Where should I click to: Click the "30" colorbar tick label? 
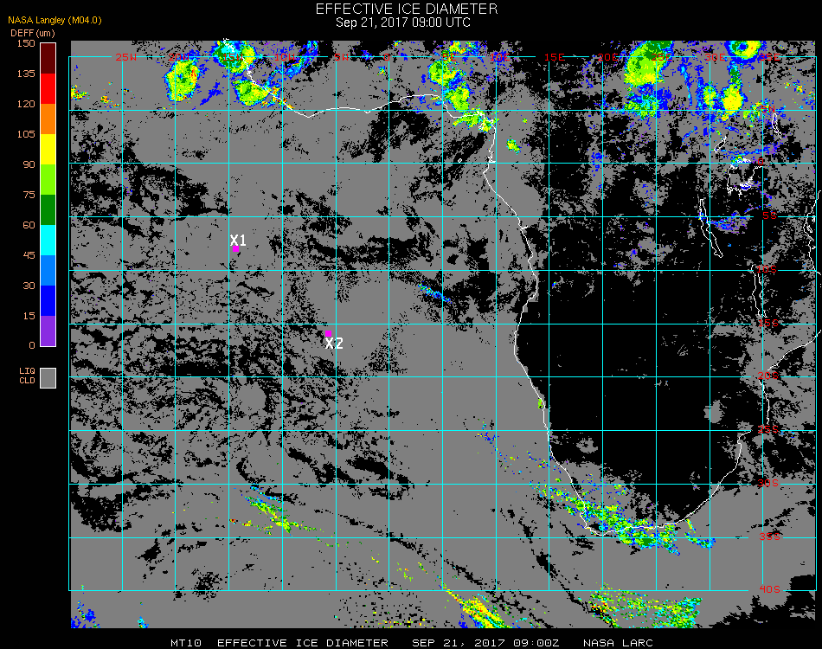click(29, 286)
